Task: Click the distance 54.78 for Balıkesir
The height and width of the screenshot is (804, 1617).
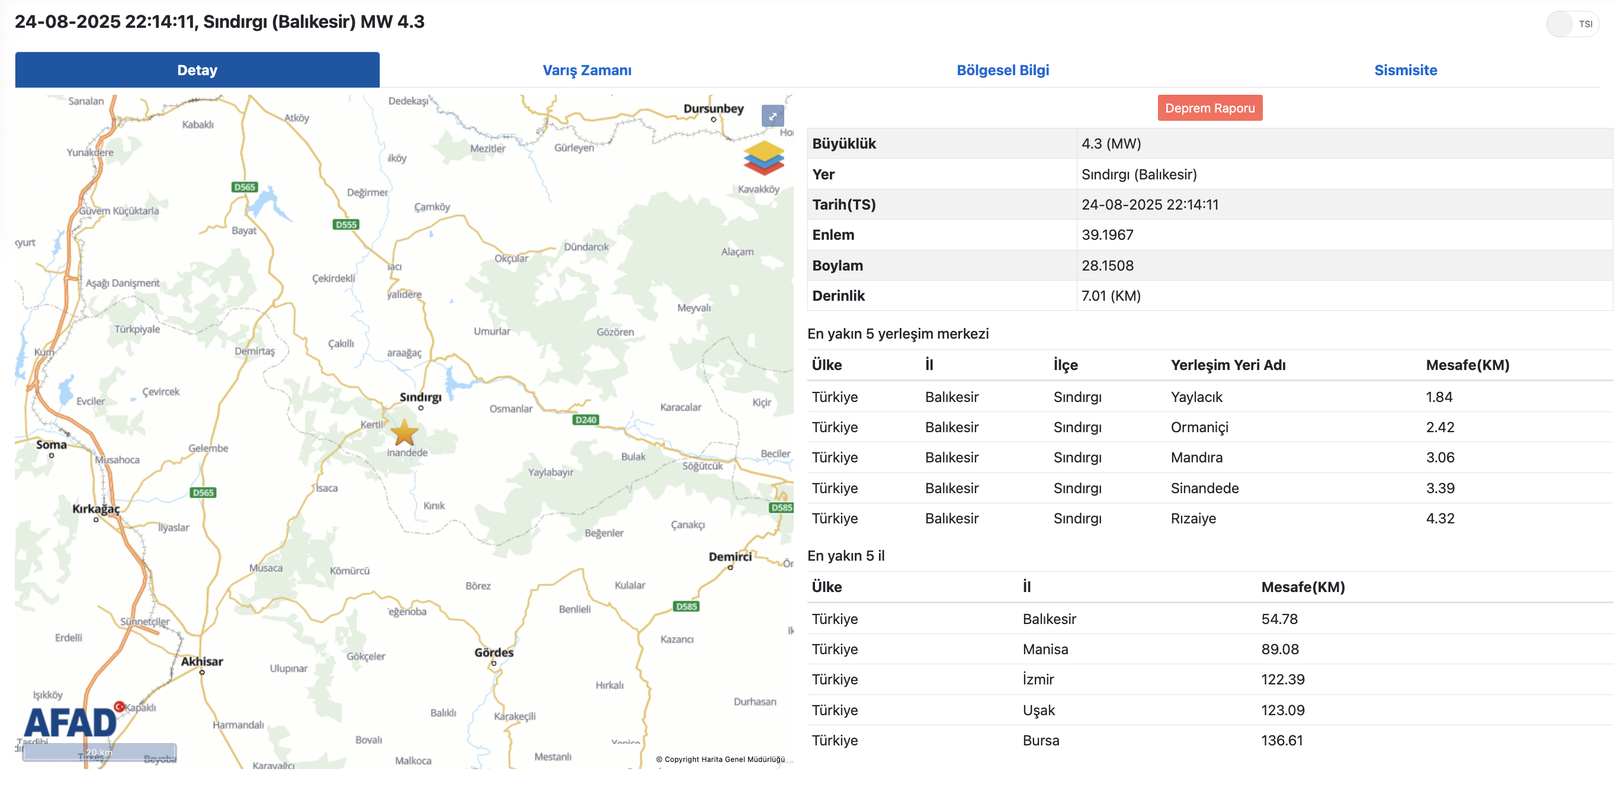Action: point(1279,619)
